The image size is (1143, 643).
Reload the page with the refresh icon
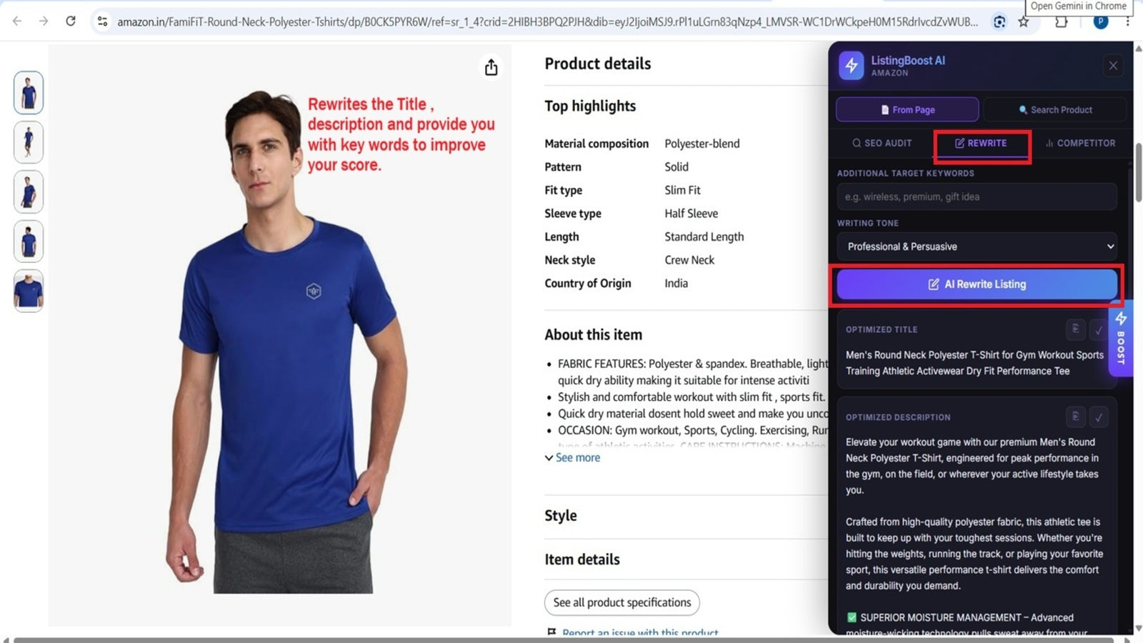71,21
